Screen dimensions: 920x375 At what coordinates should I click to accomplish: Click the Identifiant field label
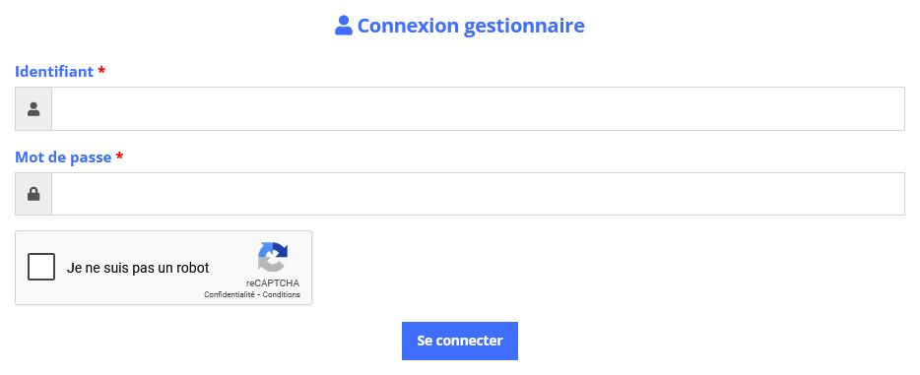(x=54, y=72)
